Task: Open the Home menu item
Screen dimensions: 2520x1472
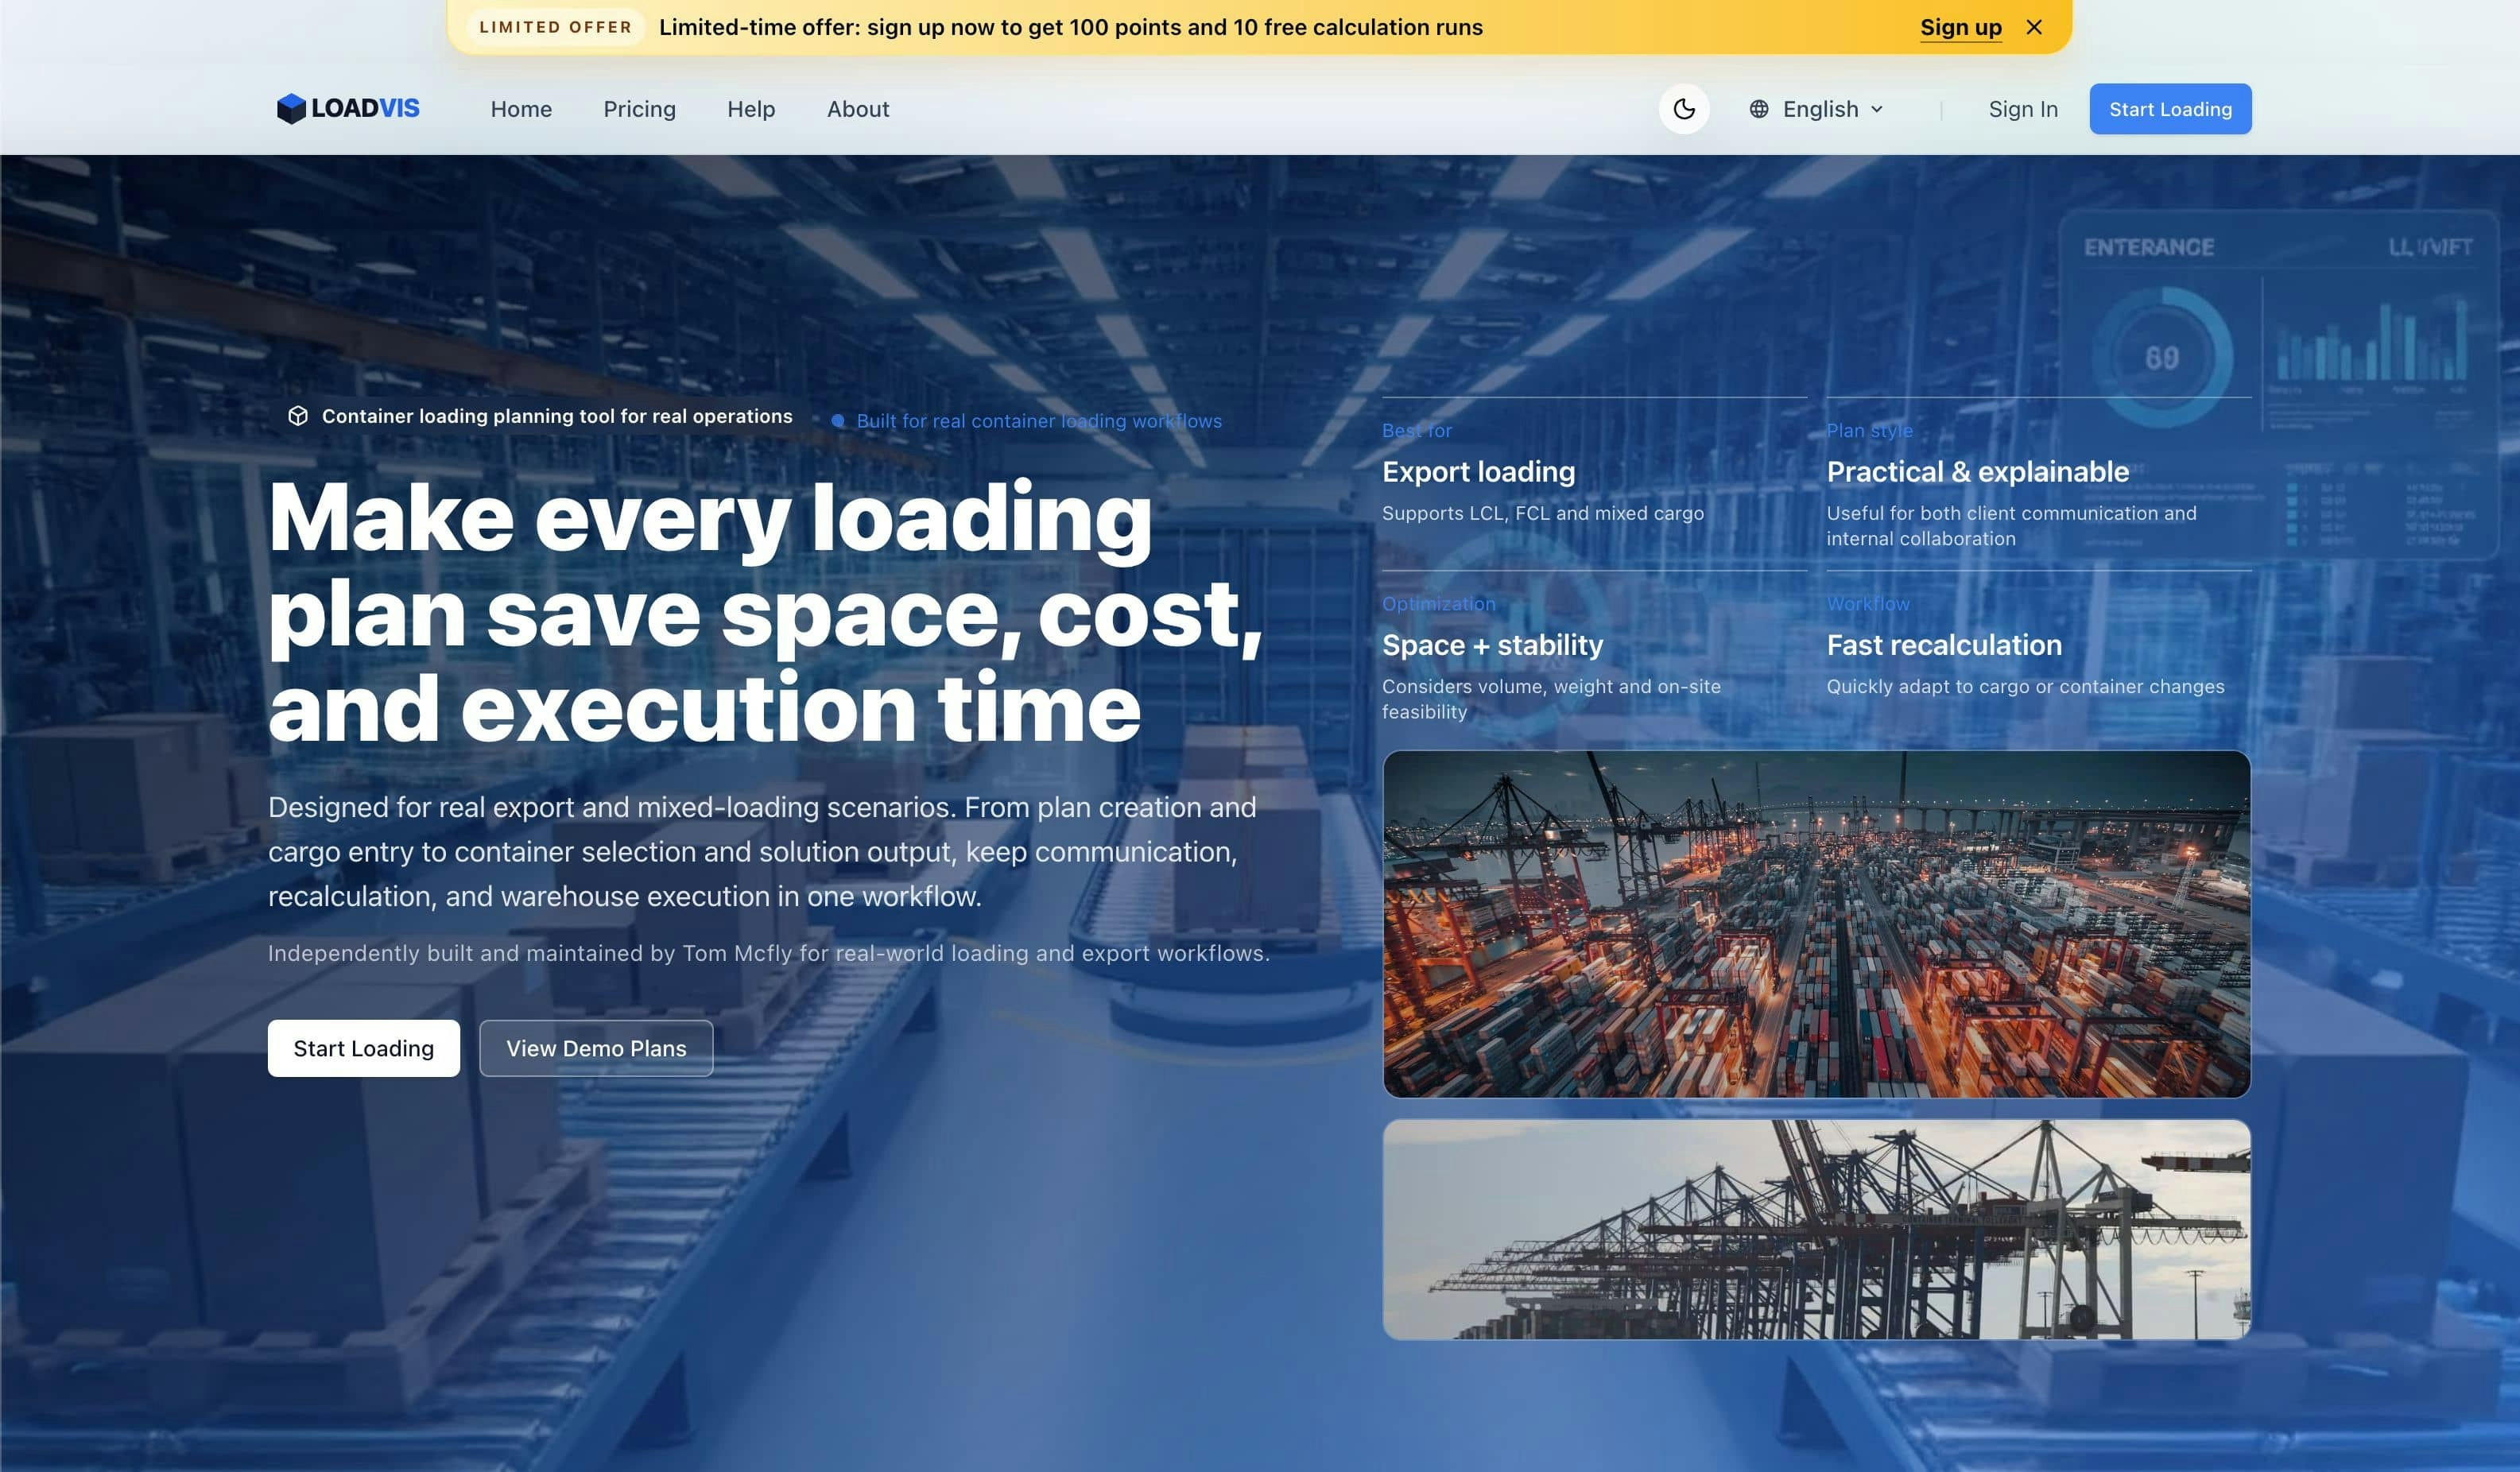Action: point(520,108)
